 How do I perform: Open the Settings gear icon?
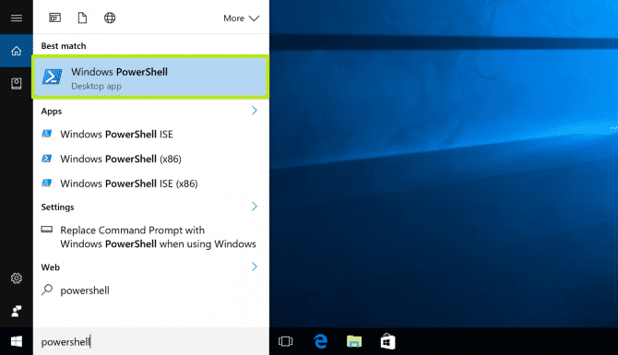[x=17, y=278]
